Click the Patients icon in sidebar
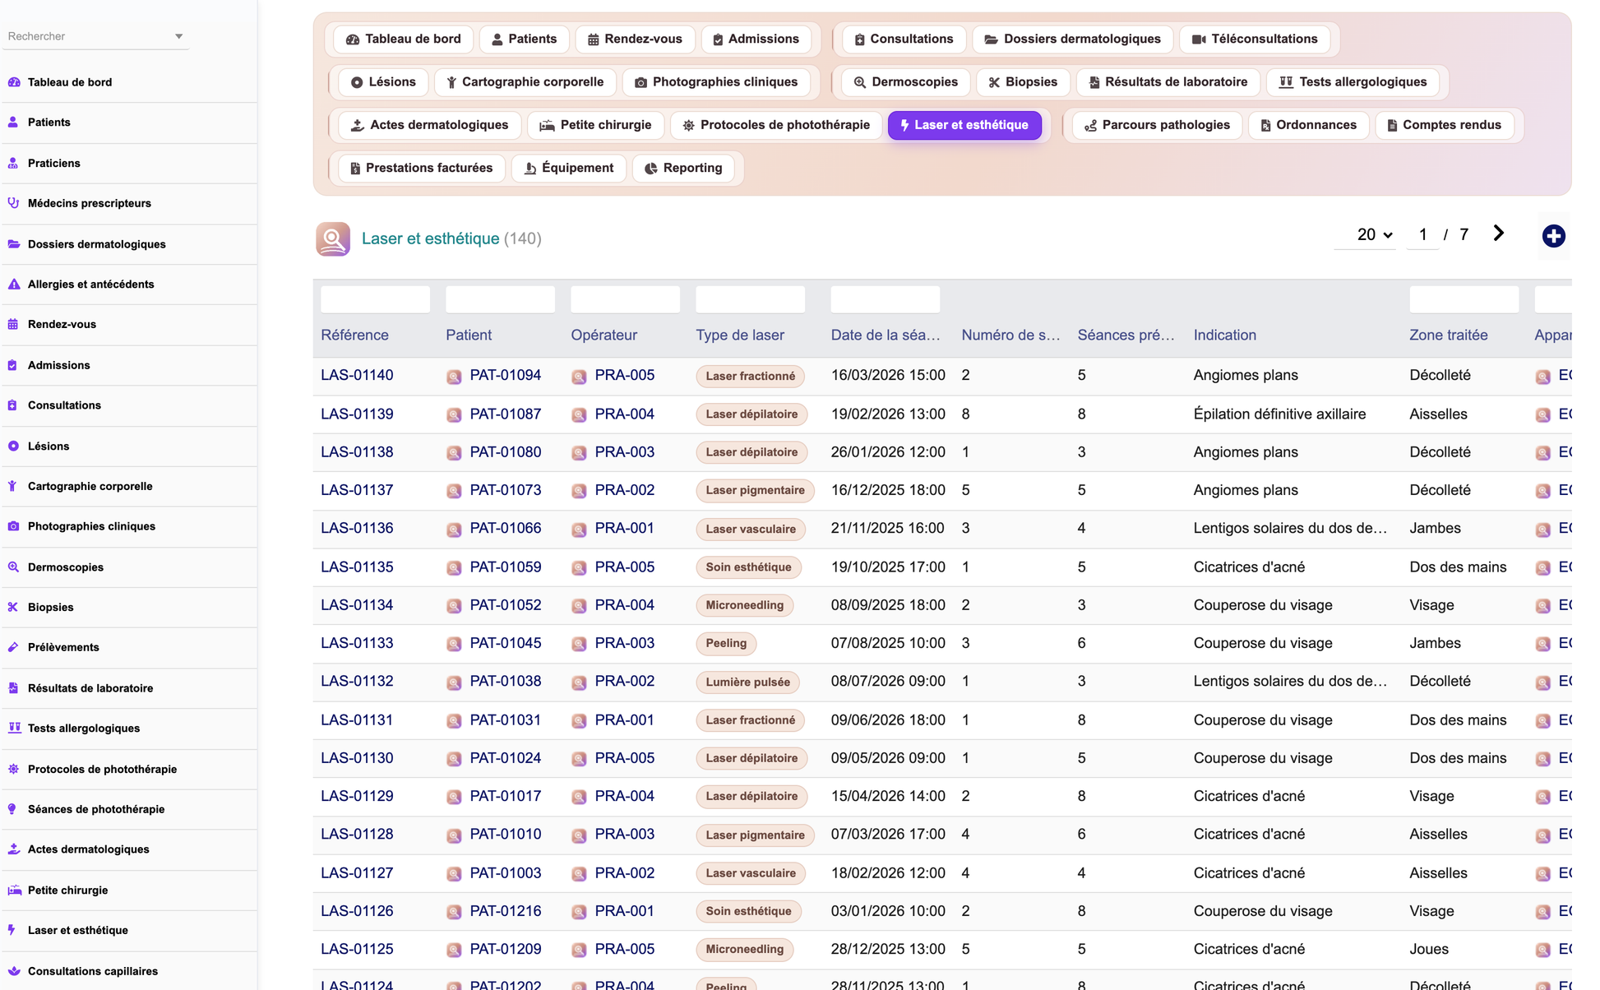 (x=14, y=123)
